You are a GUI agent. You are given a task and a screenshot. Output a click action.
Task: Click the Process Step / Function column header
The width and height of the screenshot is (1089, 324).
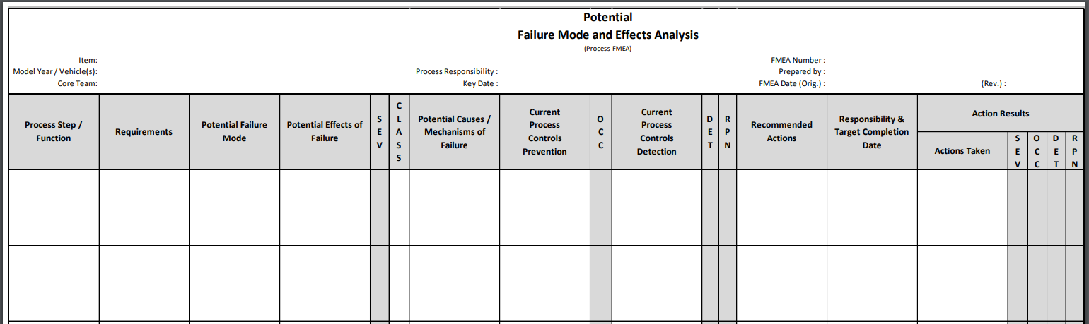(54, 131)
